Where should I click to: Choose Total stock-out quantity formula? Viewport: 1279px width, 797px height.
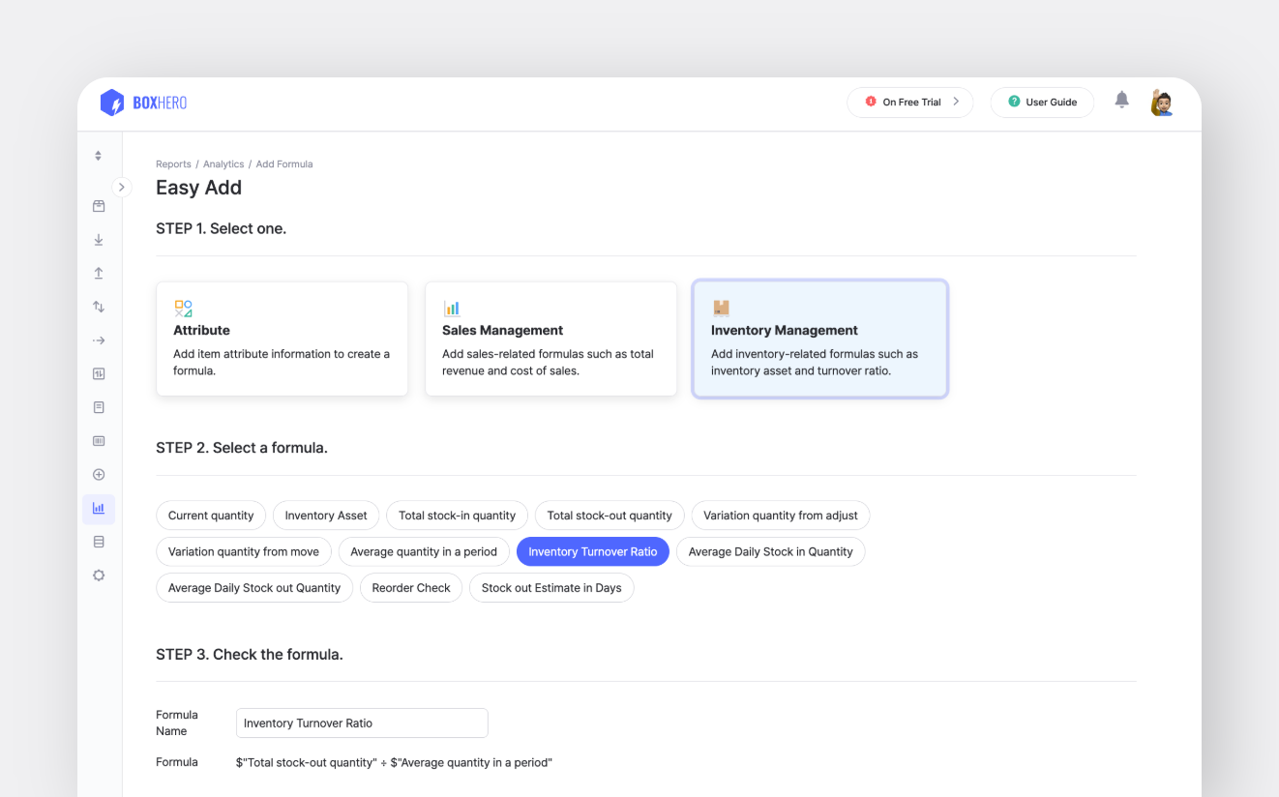click(610, 516)
